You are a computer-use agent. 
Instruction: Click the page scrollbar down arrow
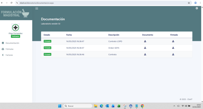(202, 102)
